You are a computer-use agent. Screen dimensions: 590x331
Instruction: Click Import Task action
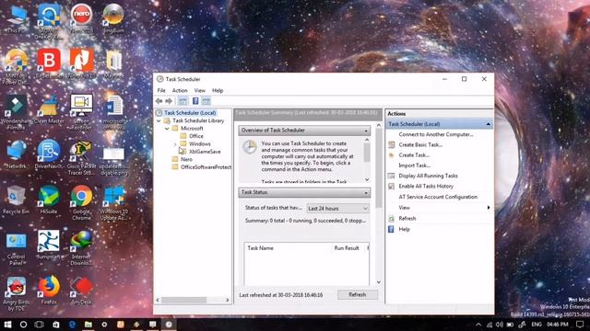point(414,165)
